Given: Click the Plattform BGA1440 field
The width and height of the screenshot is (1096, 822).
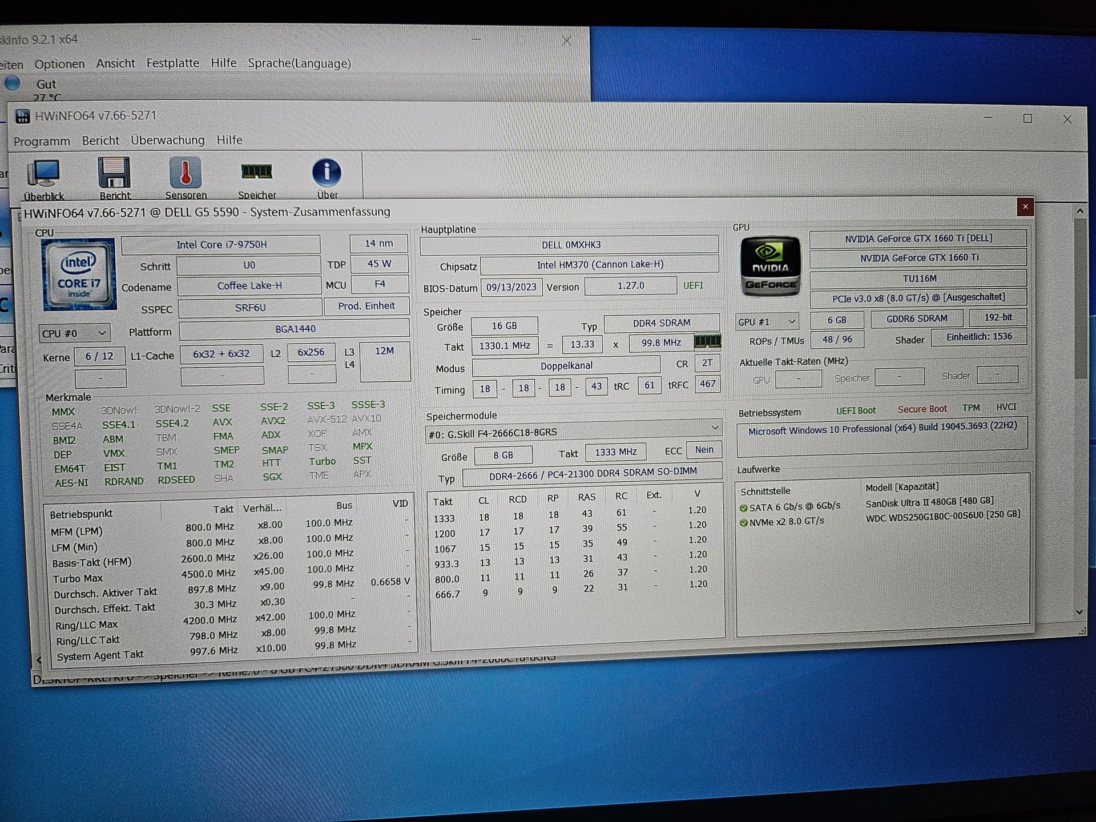Looking at the screenshot, I should (295, 329).
